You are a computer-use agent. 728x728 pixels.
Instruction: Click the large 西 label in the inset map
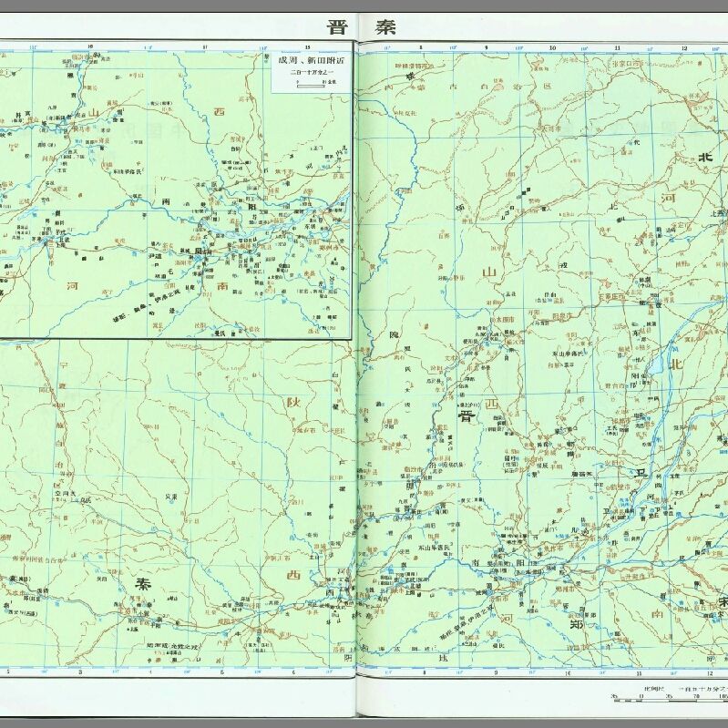218,112
